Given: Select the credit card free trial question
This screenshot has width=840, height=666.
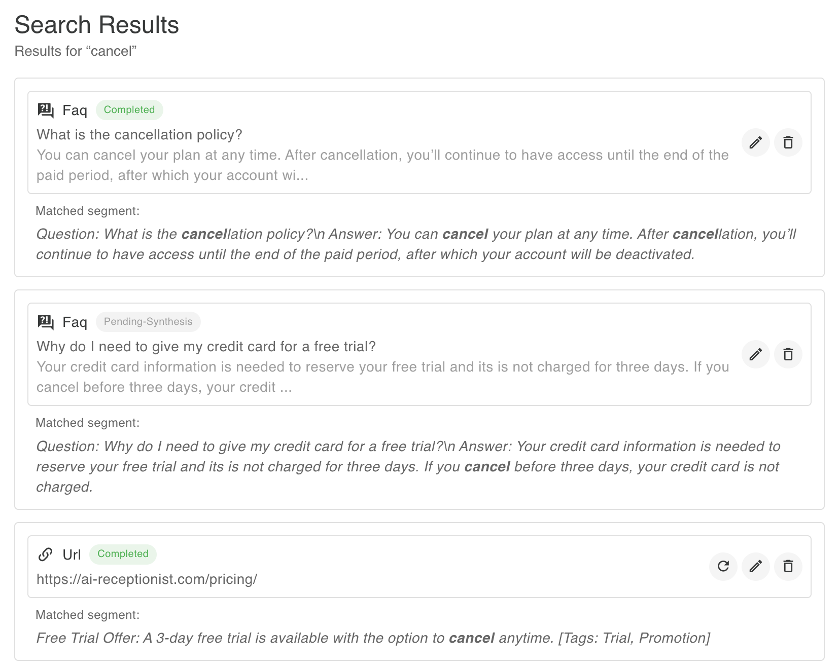Looking at the screenshot, I should click(206, 347).
